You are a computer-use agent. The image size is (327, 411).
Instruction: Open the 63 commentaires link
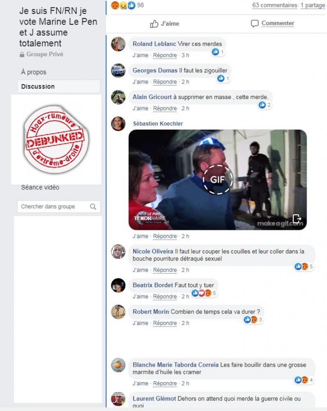click(274, 5)
